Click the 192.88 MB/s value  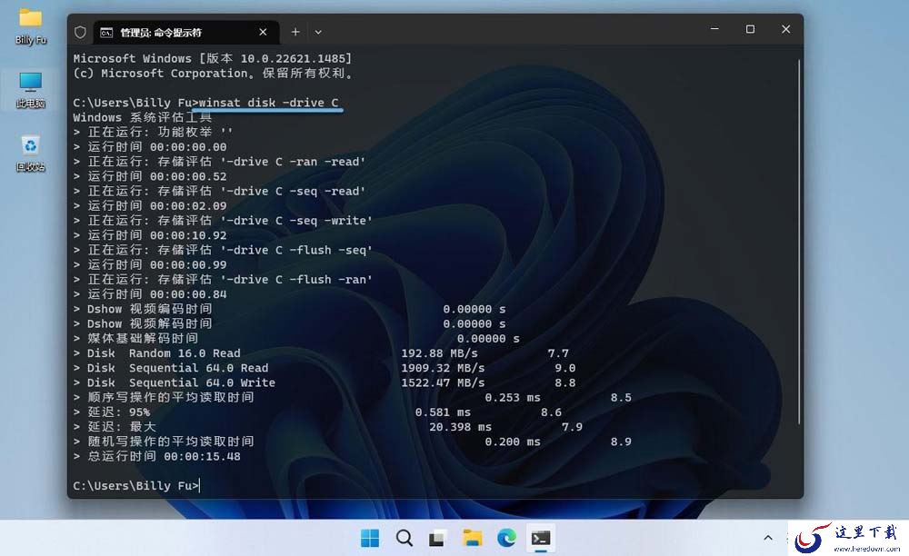click(439, 353)
